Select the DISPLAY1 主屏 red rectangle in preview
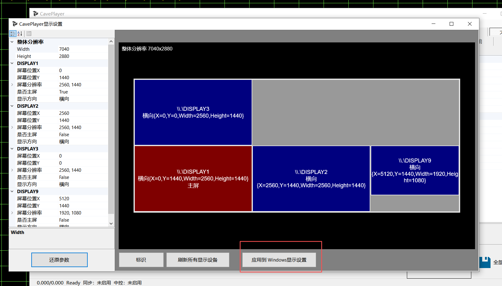This screenshot has width=502, height=286. [x=193, y=179]
